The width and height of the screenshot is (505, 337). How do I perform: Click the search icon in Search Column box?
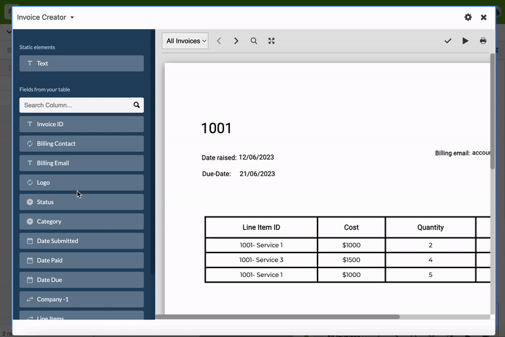[136, 105]
